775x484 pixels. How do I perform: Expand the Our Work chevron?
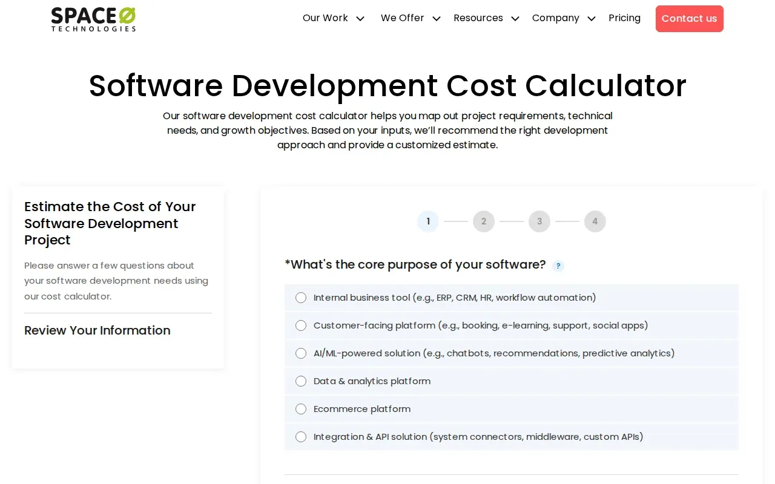[360, 19]
